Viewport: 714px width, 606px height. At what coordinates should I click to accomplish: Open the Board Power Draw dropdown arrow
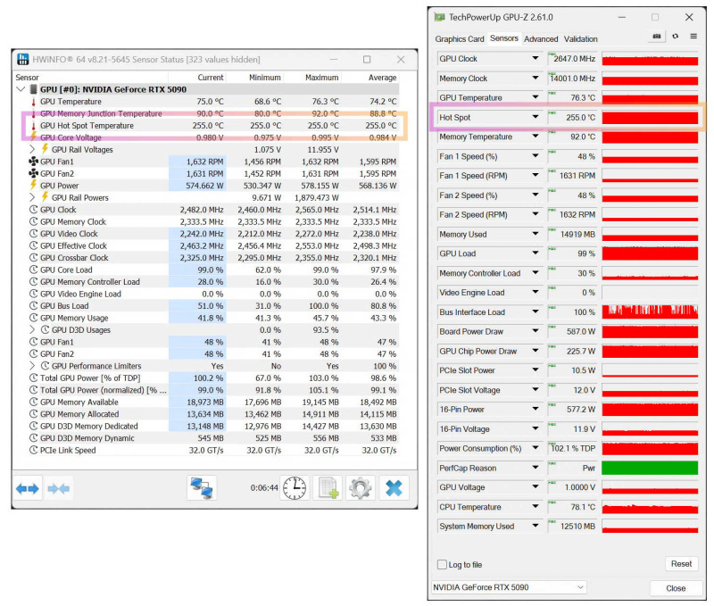pos(535,331)
